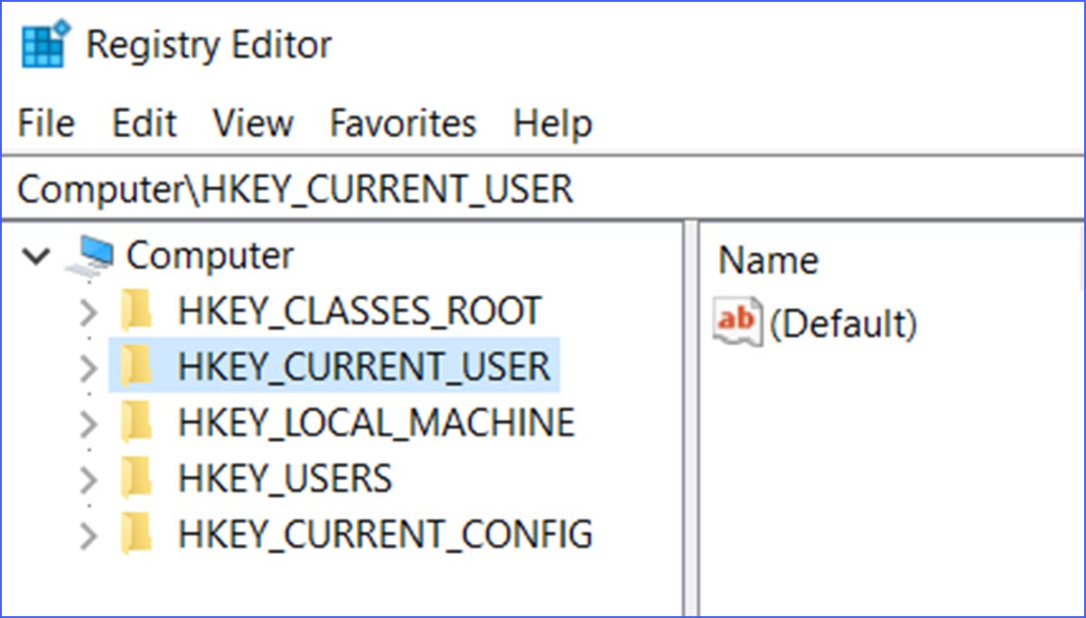
Task: Expand the HKEY_CURRENT_CONFIG key
Action: point(88,533)
